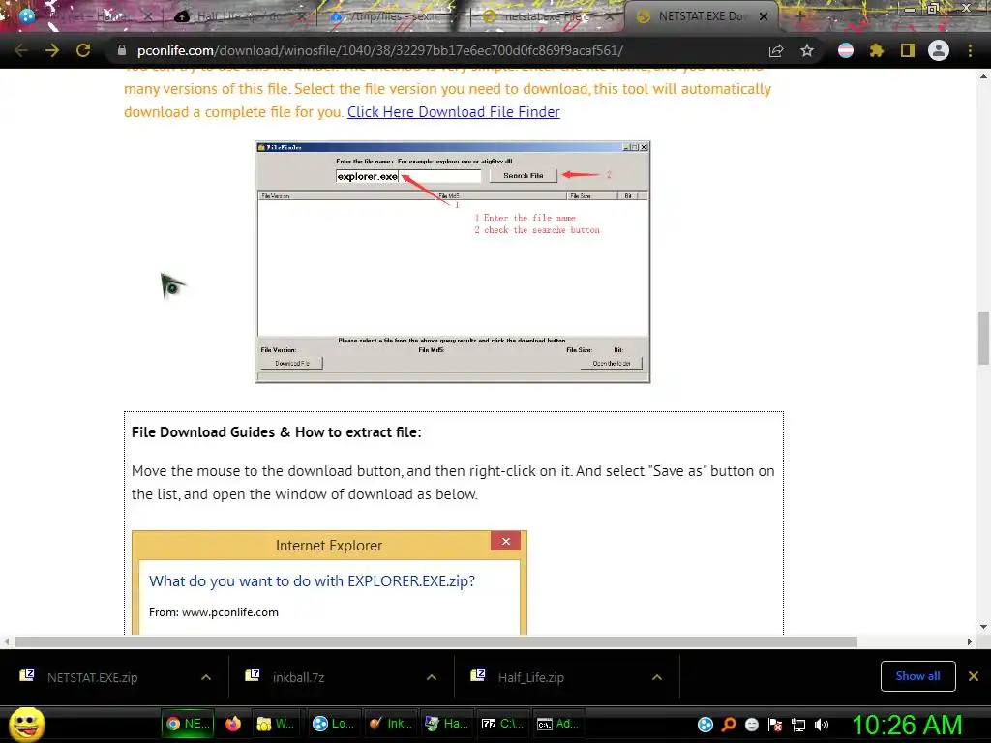Switch to the /tmp/files tab
Screen dimensions: 991x743
click(392, 16)
